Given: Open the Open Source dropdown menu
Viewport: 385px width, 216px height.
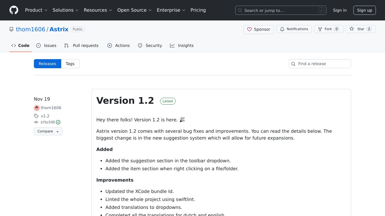Looking at the screenshot, I should pyautogui.click(x=134, y=10).
